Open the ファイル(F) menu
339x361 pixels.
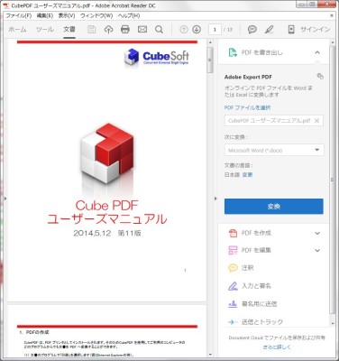tap(19, 15)
